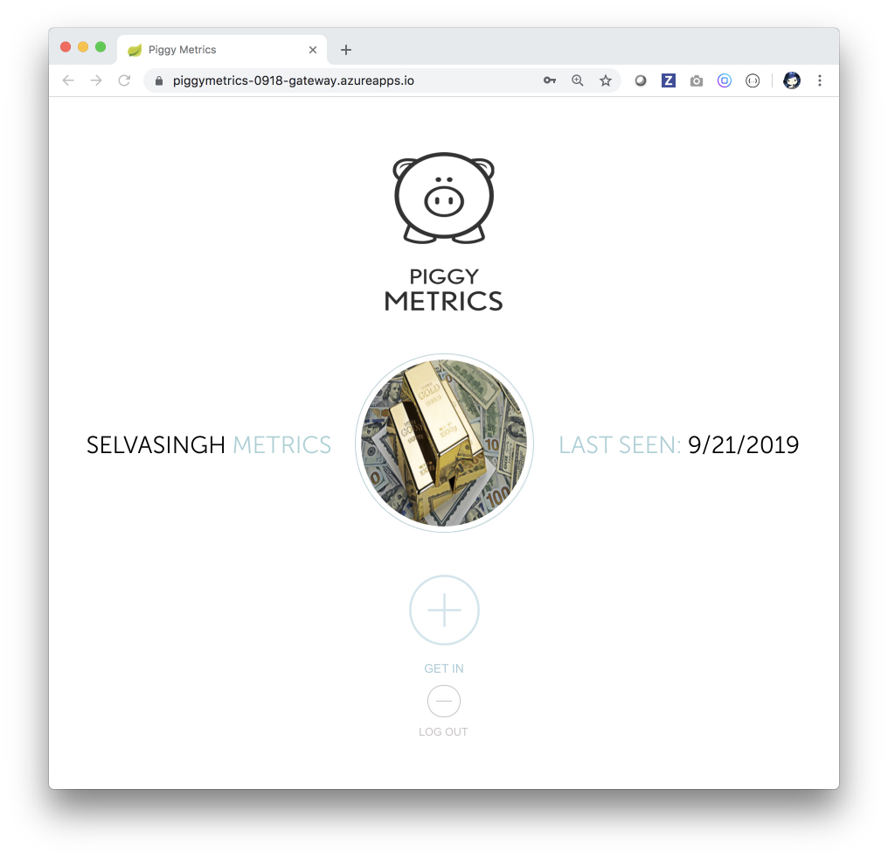Open Chrome's three-dot menu
888x859 pixels.
820,80
